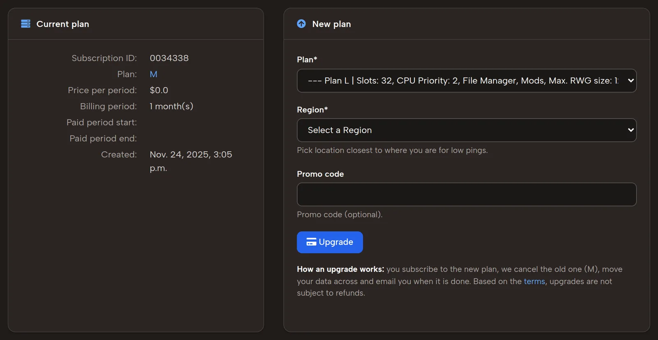
Task: Click the Billing period label
Action: [109, 106]
